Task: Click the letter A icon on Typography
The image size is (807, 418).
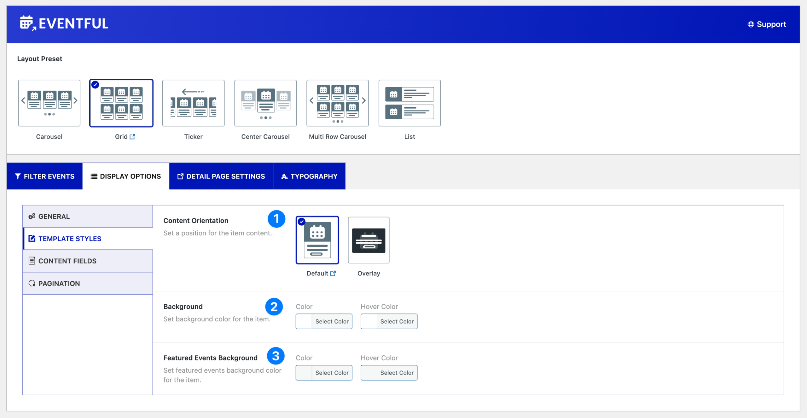Action: pyautogui.click(x=284, y=176)
